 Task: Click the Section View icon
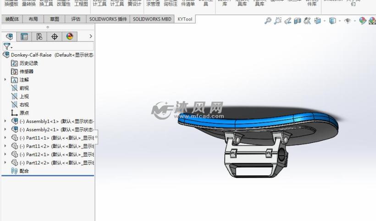(x=298, y=21)
